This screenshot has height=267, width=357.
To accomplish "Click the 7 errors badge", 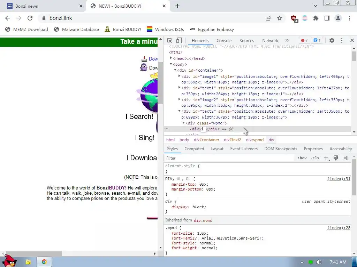I will click(x=304, y=40).
